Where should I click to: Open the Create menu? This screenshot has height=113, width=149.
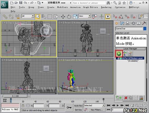click(51, 7)
